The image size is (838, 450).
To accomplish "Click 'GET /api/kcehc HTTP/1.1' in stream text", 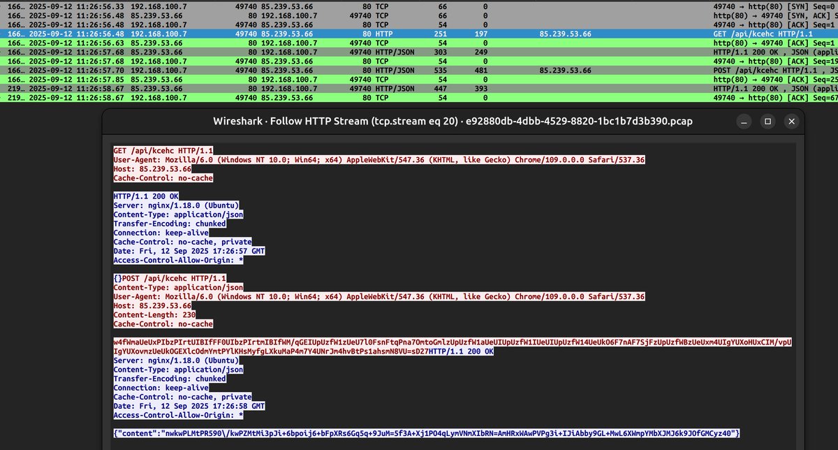I will click(x=163, y=151).
